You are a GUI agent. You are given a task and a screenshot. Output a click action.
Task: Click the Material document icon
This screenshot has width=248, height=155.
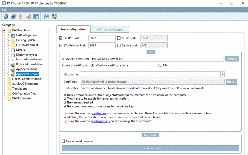13,50
